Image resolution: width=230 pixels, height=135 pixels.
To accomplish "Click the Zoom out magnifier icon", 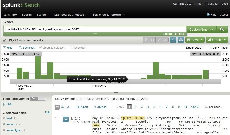I will 20,48.
